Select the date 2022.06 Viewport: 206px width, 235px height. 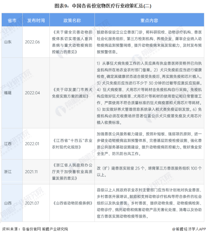coord(32,42)
